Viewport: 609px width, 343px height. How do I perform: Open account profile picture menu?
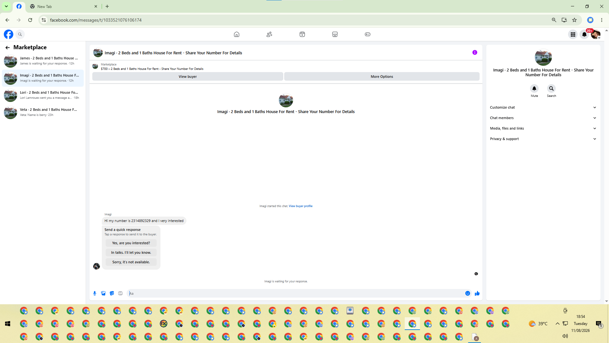(596, 34)
